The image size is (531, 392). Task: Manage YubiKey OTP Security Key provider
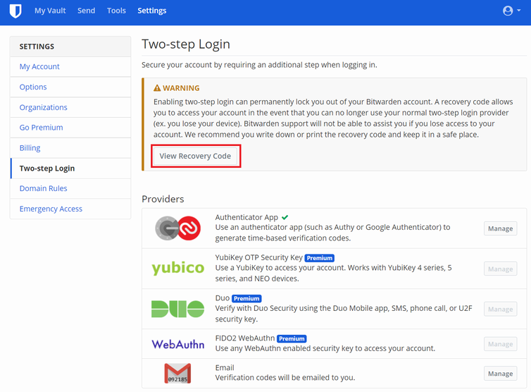coord(500,269)
